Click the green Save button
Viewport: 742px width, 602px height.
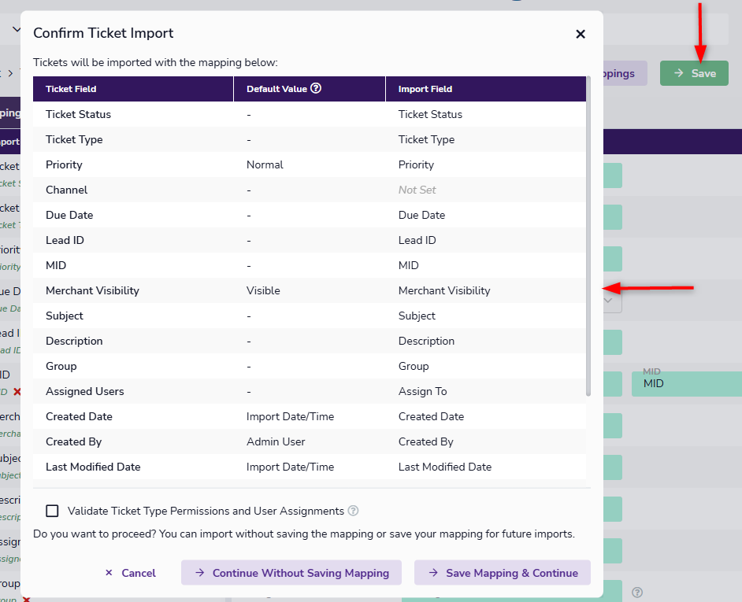pos(694,73)
